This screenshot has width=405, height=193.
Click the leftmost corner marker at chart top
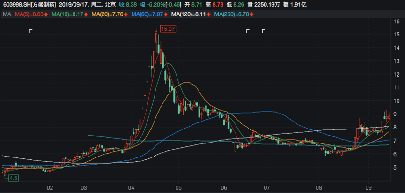31,31
